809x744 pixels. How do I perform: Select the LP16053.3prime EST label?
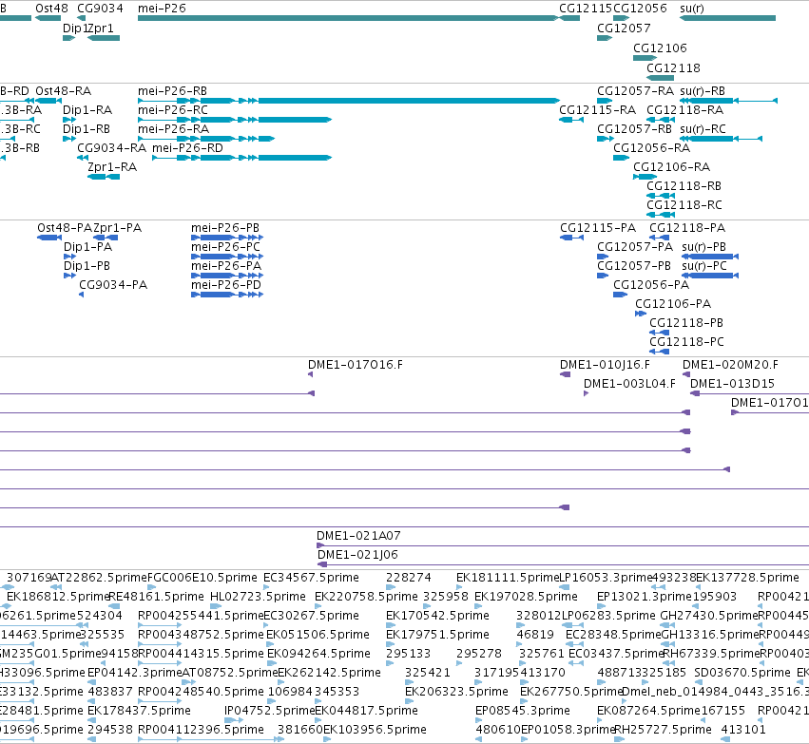click(607, 578)
